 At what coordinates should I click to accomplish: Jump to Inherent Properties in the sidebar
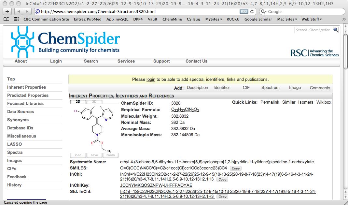(x=26, y=87)
